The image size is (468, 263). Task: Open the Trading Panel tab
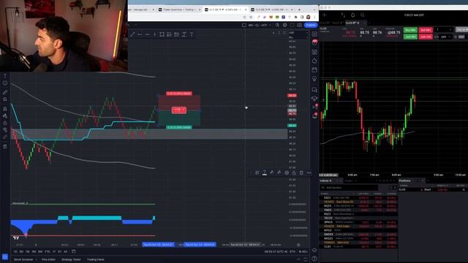tap(96, 259)
